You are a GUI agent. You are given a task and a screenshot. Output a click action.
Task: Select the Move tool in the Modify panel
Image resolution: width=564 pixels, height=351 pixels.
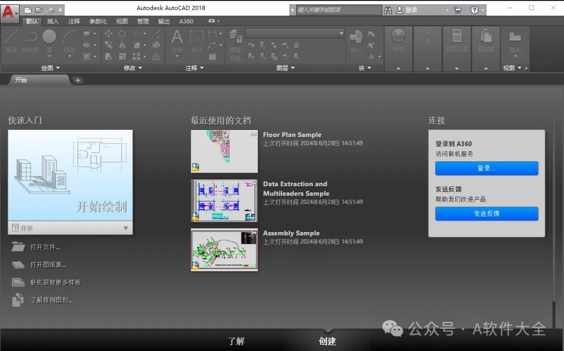click(x=108, y=34)
